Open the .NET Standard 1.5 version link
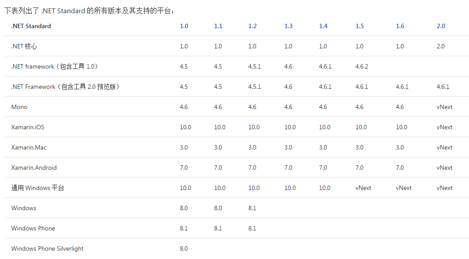The height and width of the screenshot is (259, 469). pos(360,26)
